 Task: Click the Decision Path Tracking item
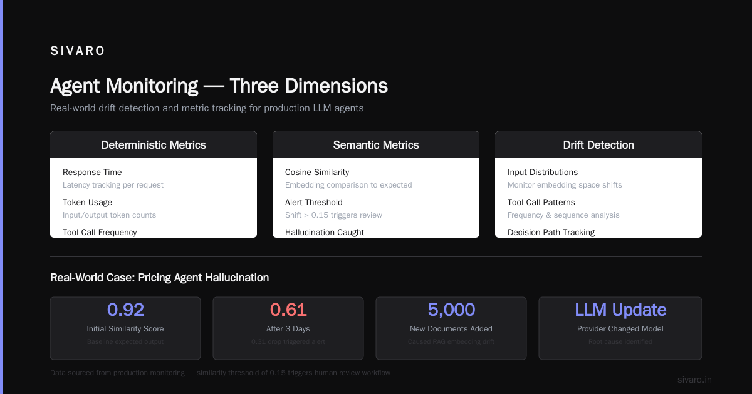(551, 232)
